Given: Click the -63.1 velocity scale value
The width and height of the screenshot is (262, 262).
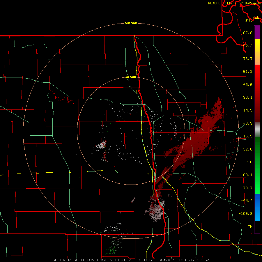Looking at the screenshot, I should pyautogui.click(x=247, y=175).
